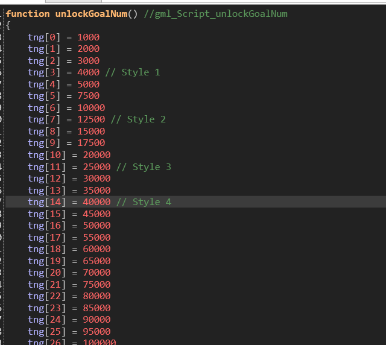The image size is (386, 345).
Task: Click the value 1000 on the tng[0] line
Action: coord(89,37)
